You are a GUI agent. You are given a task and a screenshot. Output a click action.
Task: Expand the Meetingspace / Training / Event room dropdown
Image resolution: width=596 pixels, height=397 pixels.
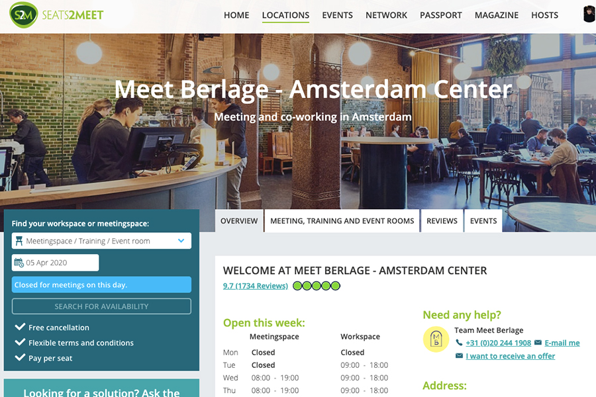(101, 241)
